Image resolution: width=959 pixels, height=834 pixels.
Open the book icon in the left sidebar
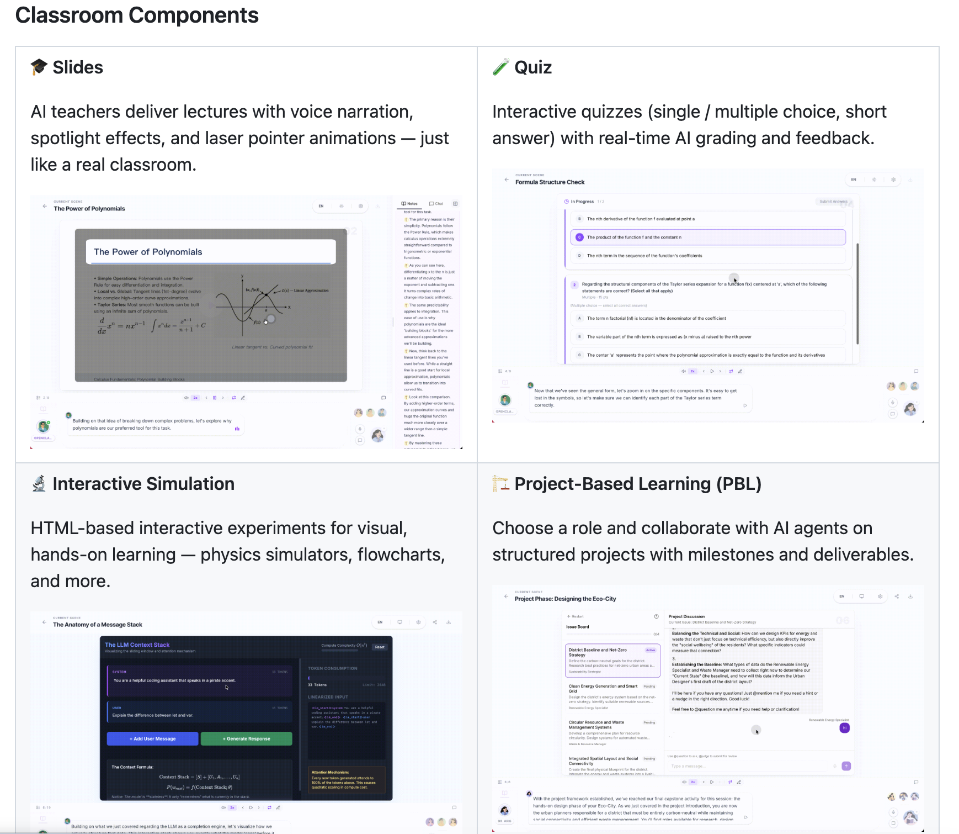click(x=44, y=409)
